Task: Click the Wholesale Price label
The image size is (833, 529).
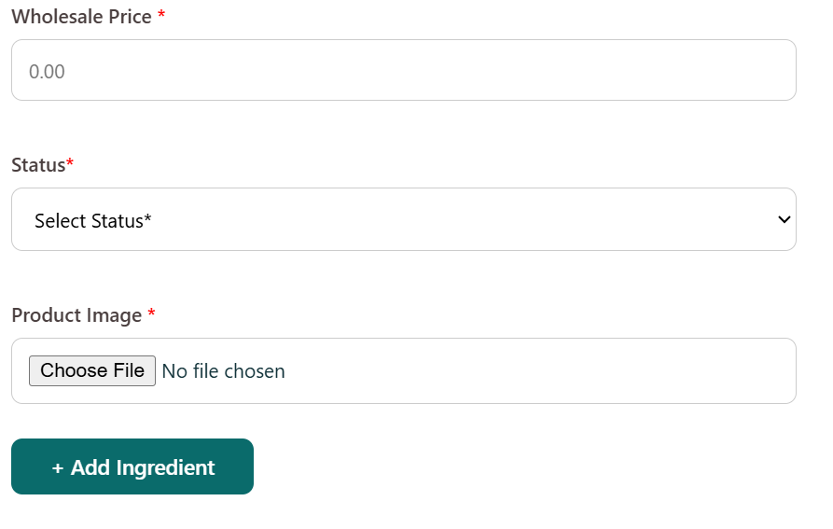Action: [x=81, y=17]
